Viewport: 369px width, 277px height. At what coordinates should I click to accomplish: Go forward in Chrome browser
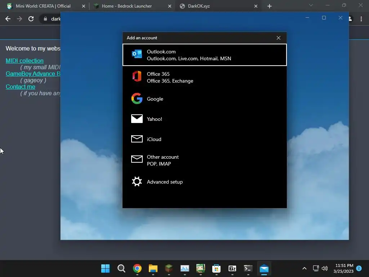pyautogui.click(x=19, y=19)
